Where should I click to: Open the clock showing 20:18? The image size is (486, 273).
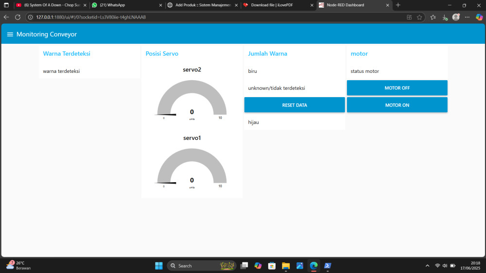[470, 266]
